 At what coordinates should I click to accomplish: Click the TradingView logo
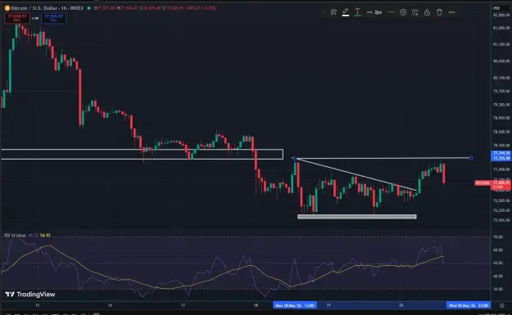tap(30, 295)
